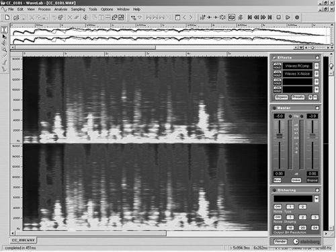The width and height of the screenshot is (336, 252).
Task: Click the Steinberg logo round icon
Action: coord(296,241)
